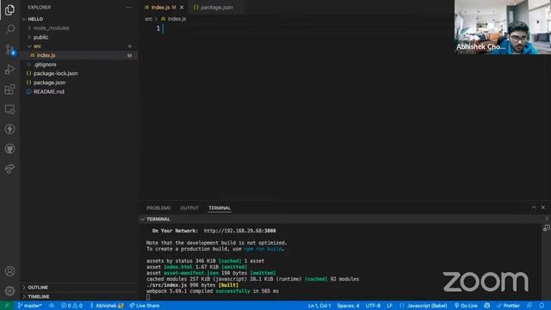Open the Live Share activity icon
Screen dimensions: 551x310
point(9,169)
